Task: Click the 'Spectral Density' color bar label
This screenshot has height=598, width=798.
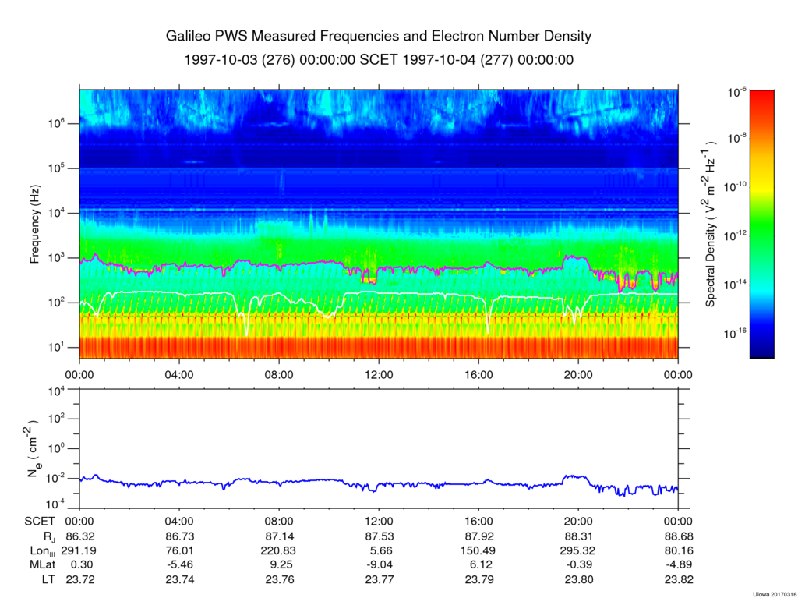Action: [x=711, y=223]
